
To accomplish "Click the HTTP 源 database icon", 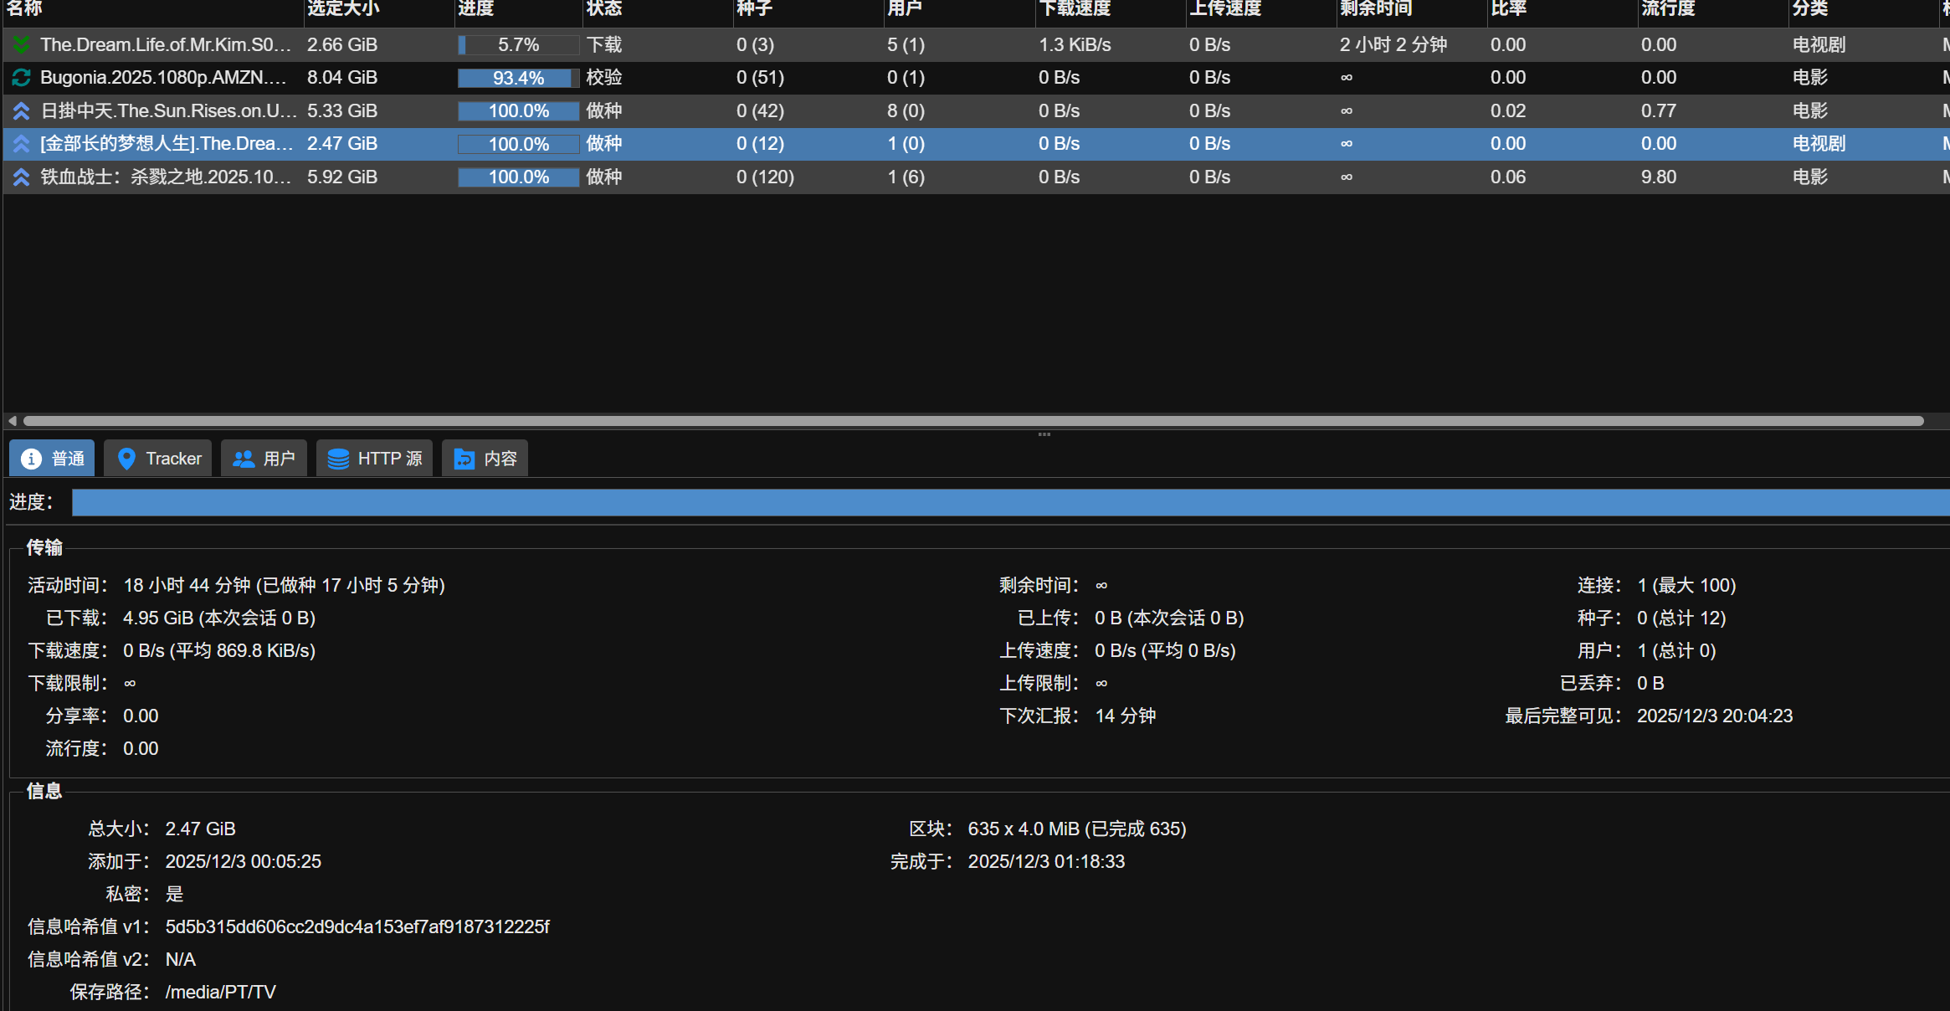I will (x=338, y=459).
